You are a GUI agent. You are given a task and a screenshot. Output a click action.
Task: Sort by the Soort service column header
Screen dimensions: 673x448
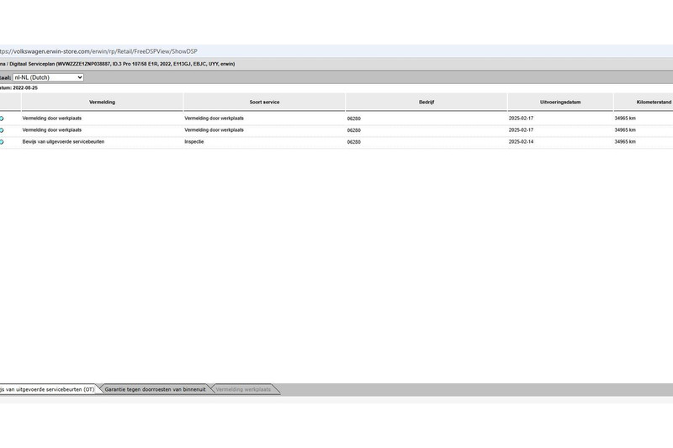click(264, 102)
